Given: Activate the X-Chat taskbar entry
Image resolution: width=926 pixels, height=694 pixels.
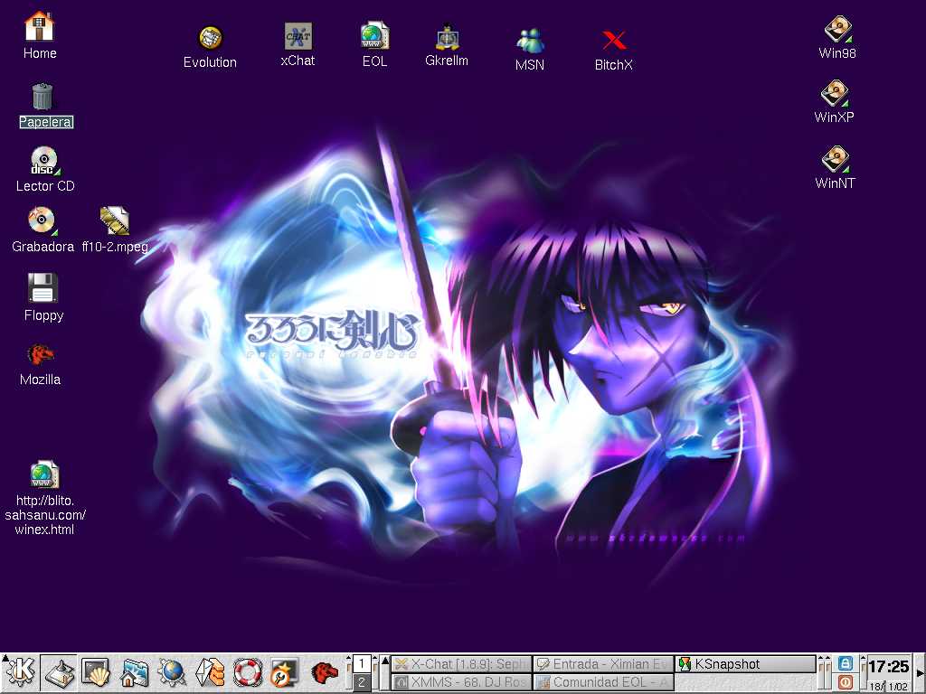Looking at the screenshot, I should 461,664.
